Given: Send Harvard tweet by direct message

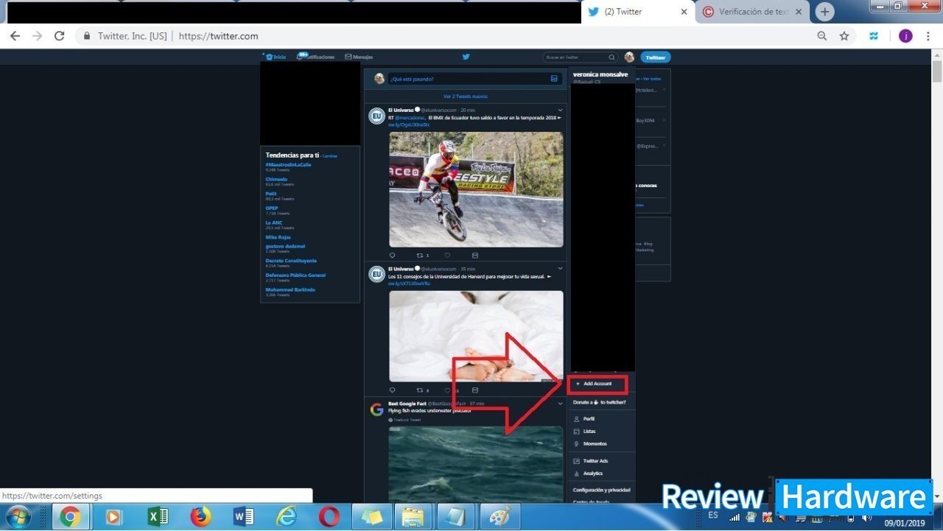Looking at the screenshot, I should point(474,390).
